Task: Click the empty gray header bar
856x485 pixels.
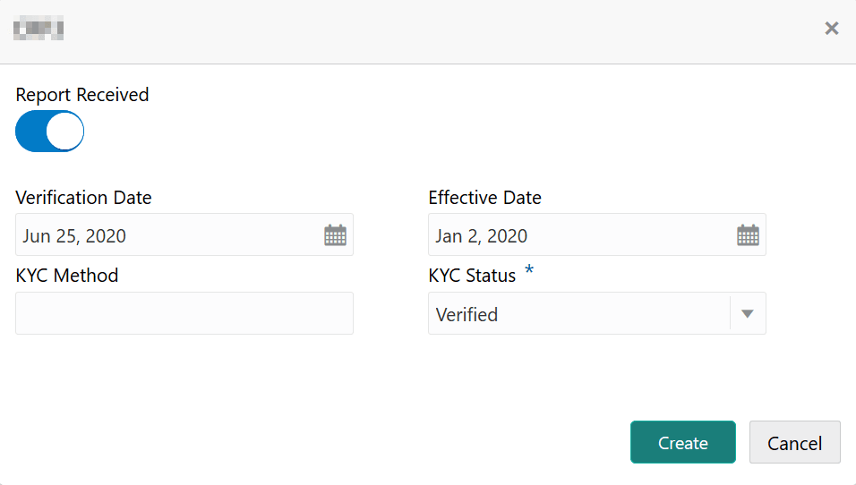Action: tap(430, 30)
